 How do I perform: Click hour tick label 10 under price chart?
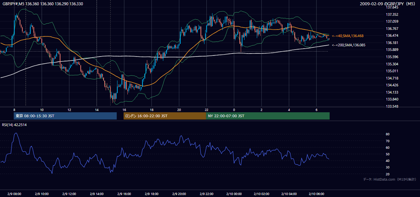(x=42, y=109)
